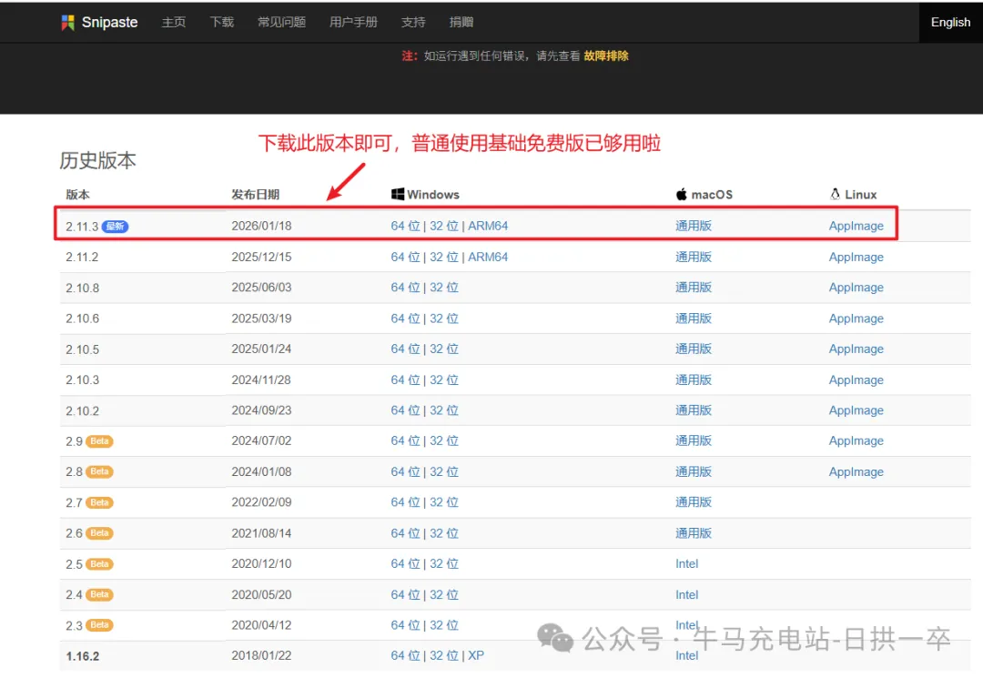Image resolution: width=983 pixels, height=678 pixels.
Task: Click the 发布日期 column header
Action: tap(255, 194)
